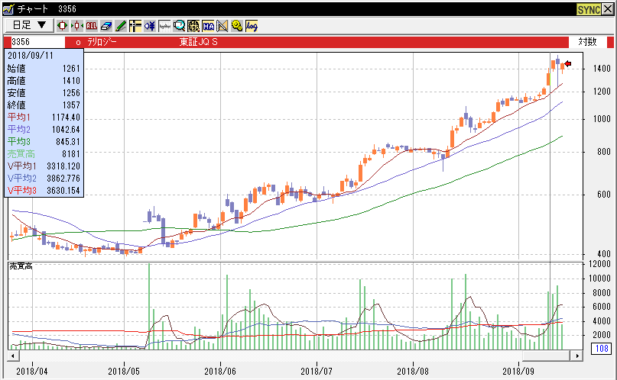Toggle the SYNC button

(589, 8)
